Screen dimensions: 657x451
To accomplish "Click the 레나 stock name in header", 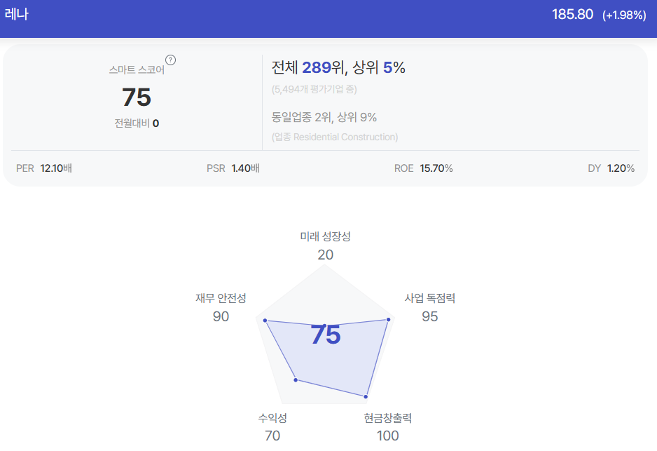I will [x=17, y=14].
